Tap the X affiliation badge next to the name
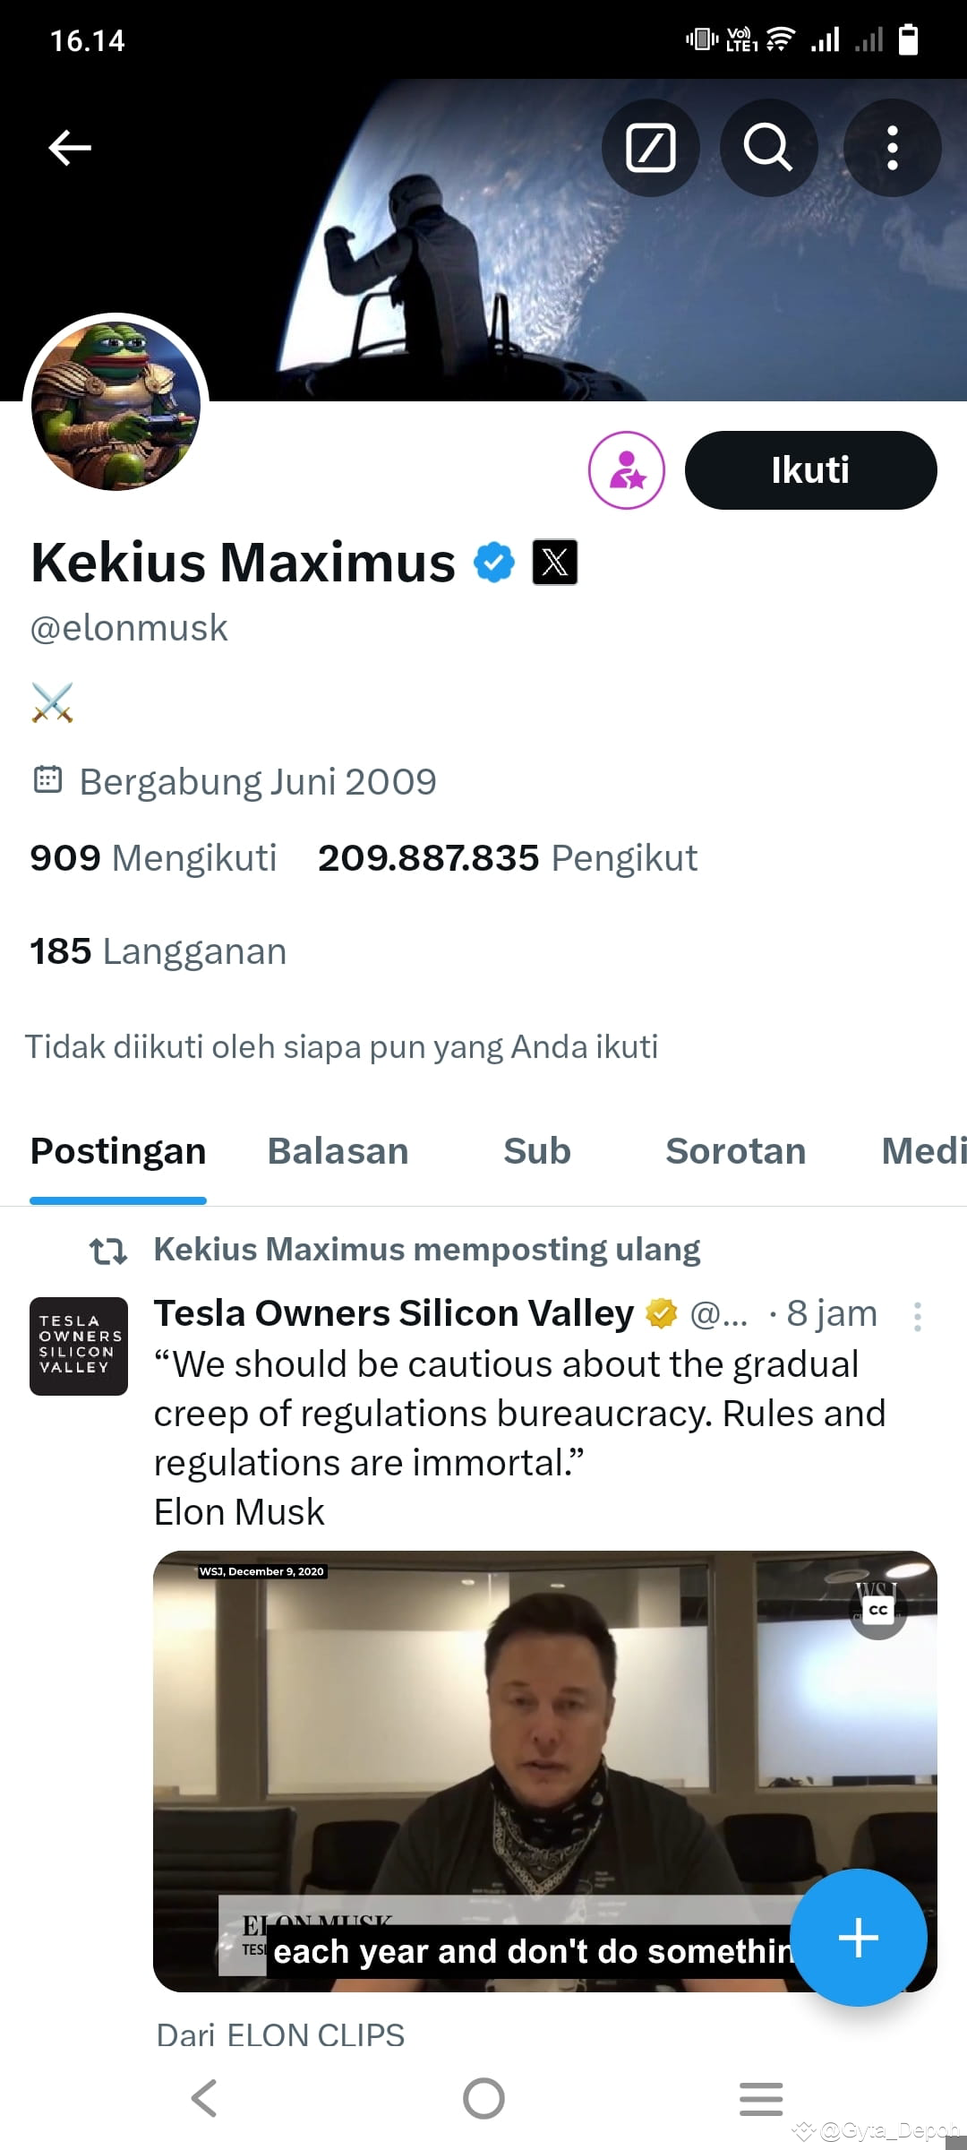 (555, 563)
